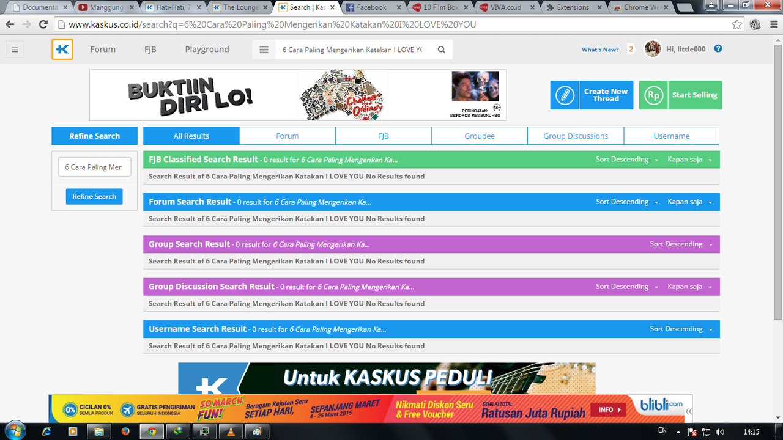Screen dimensions: 783x440
Task: Click the blue Refine Search button below the input
Action: coord(94,196)
